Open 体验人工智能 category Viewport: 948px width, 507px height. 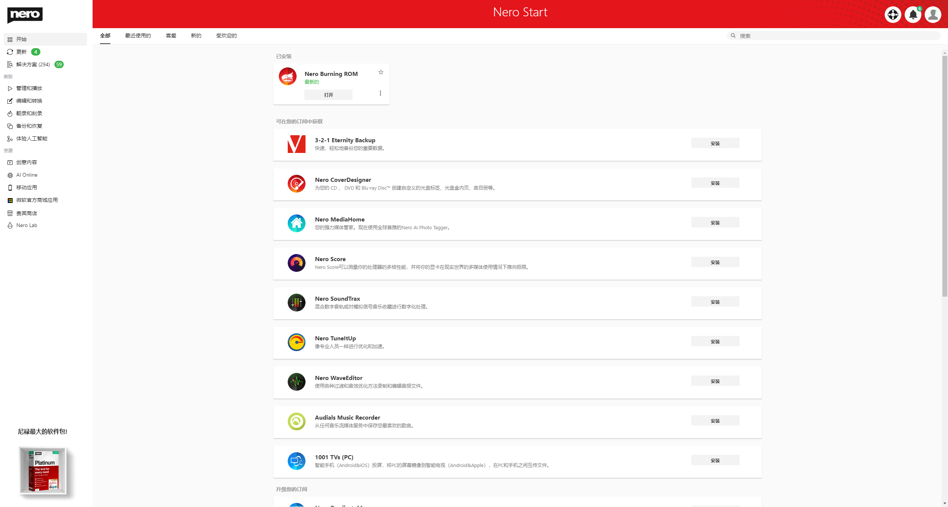45,139
